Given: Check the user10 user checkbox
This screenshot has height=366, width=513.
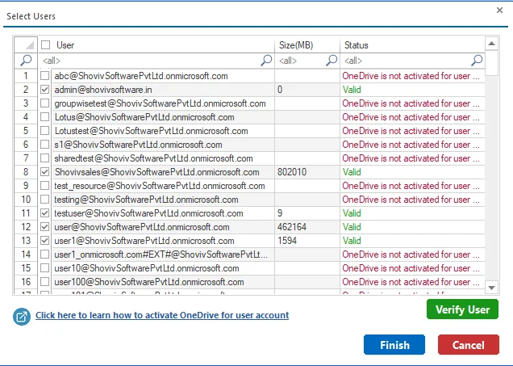Looking at the screenshot, I should [x=45, y=268].
